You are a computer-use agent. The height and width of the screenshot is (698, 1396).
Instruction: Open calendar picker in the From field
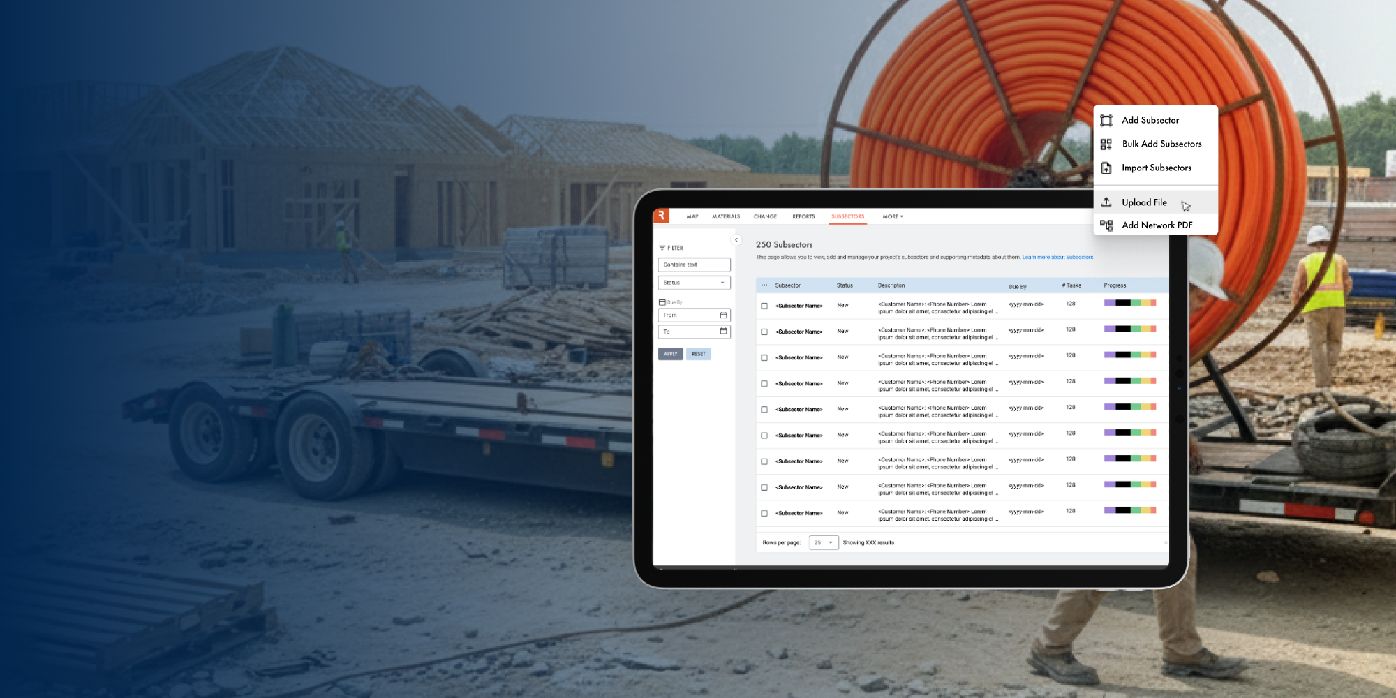[x=723, y=315]
